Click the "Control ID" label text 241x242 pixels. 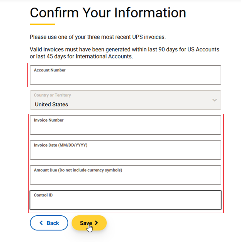pyautogui.click(x=43, y=195)
